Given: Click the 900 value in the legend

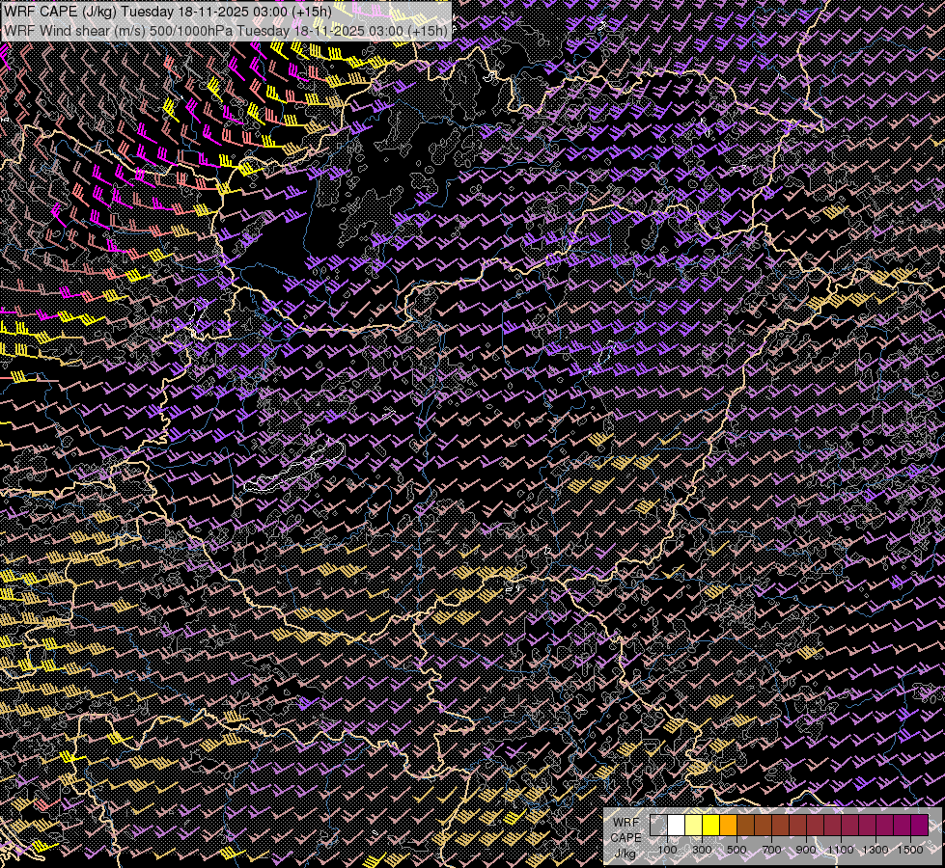Looking at the screenshot, I should pos(806,850).
